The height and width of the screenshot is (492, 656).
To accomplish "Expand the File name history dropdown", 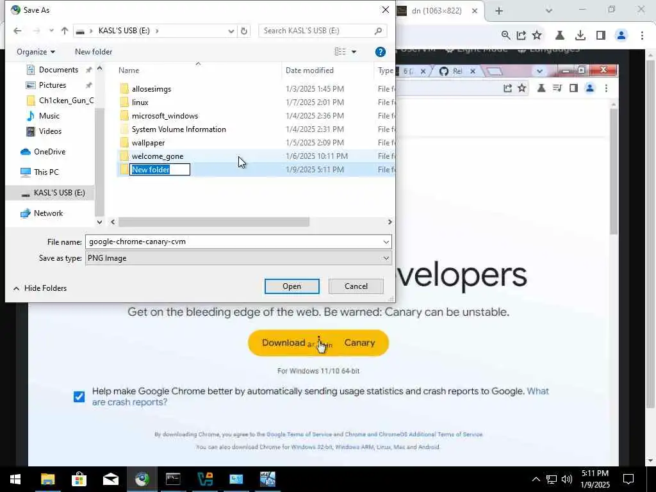I will click(x=386, y=242).
